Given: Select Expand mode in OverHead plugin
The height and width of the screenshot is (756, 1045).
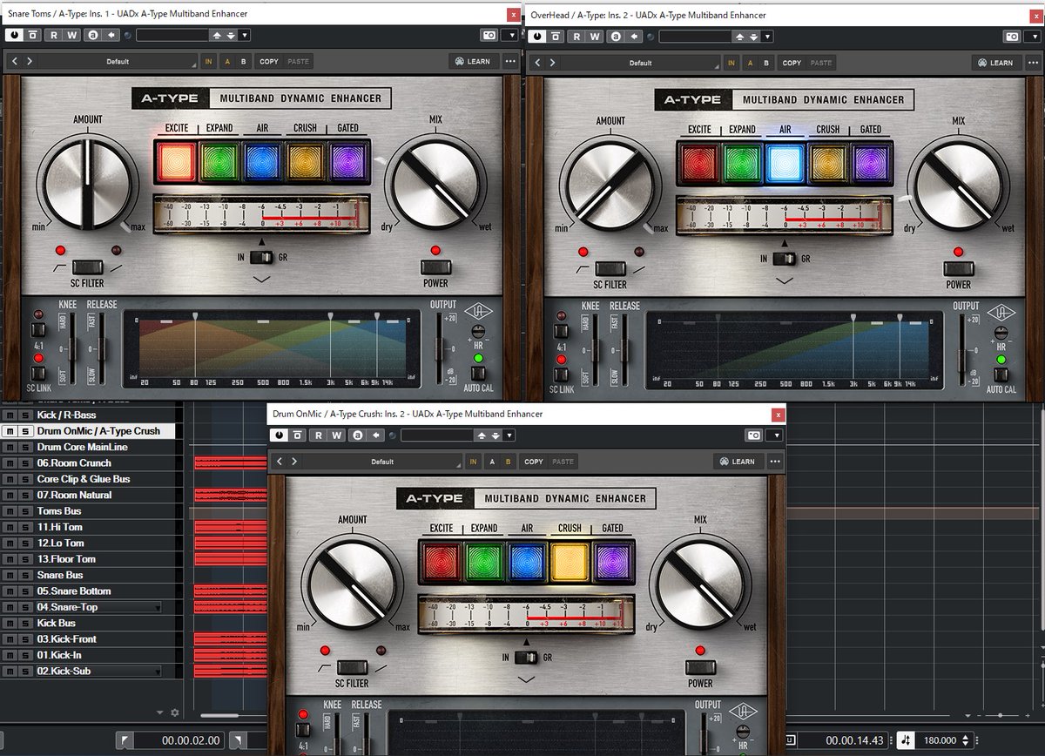Looking at the screenshot, I should coord(742,163).
